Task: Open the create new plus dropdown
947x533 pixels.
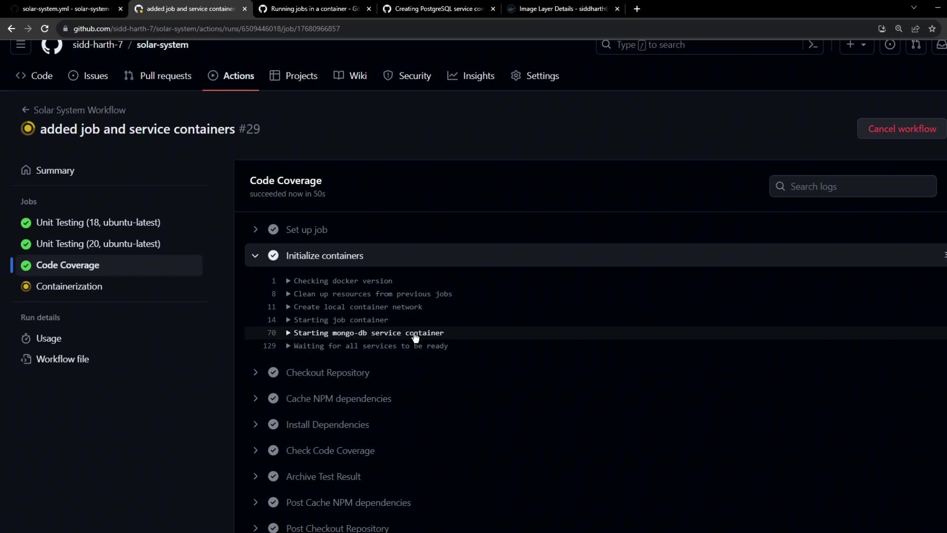Action: point(856,45)
